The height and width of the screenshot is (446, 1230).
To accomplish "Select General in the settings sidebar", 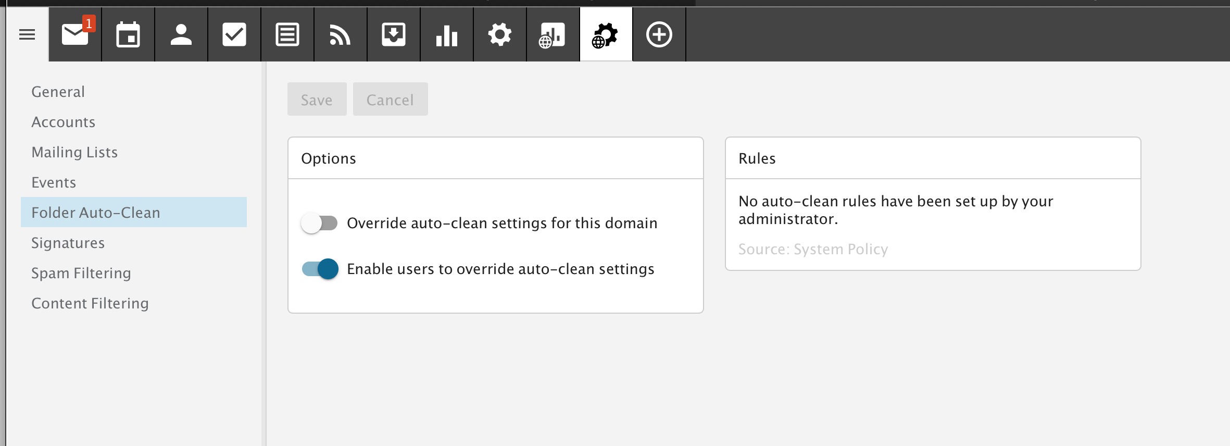I will (58, 92).
